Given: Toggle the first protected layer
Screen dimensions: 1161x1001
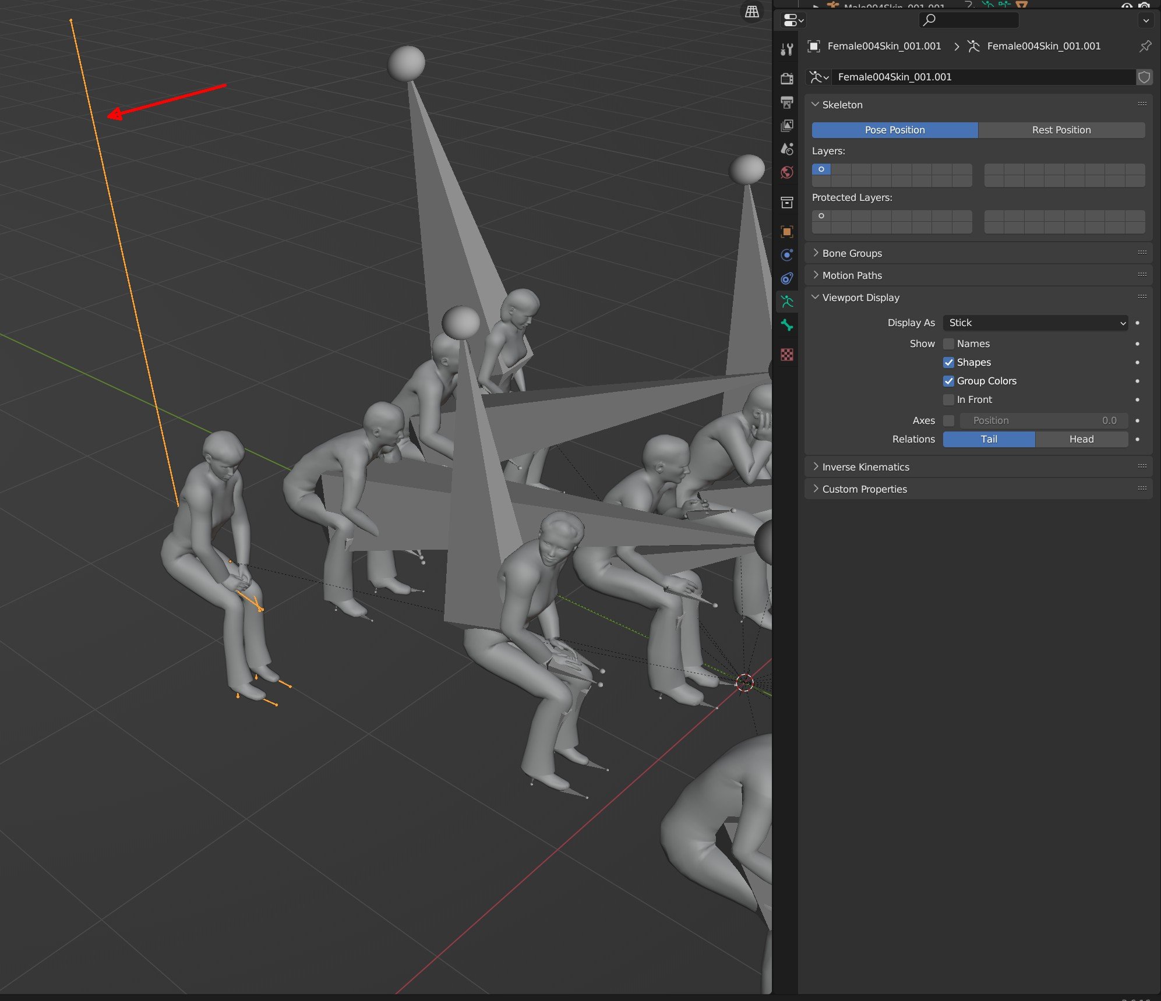Looking at the screenshot, I should pyautogui.click(x=821, y=216).
